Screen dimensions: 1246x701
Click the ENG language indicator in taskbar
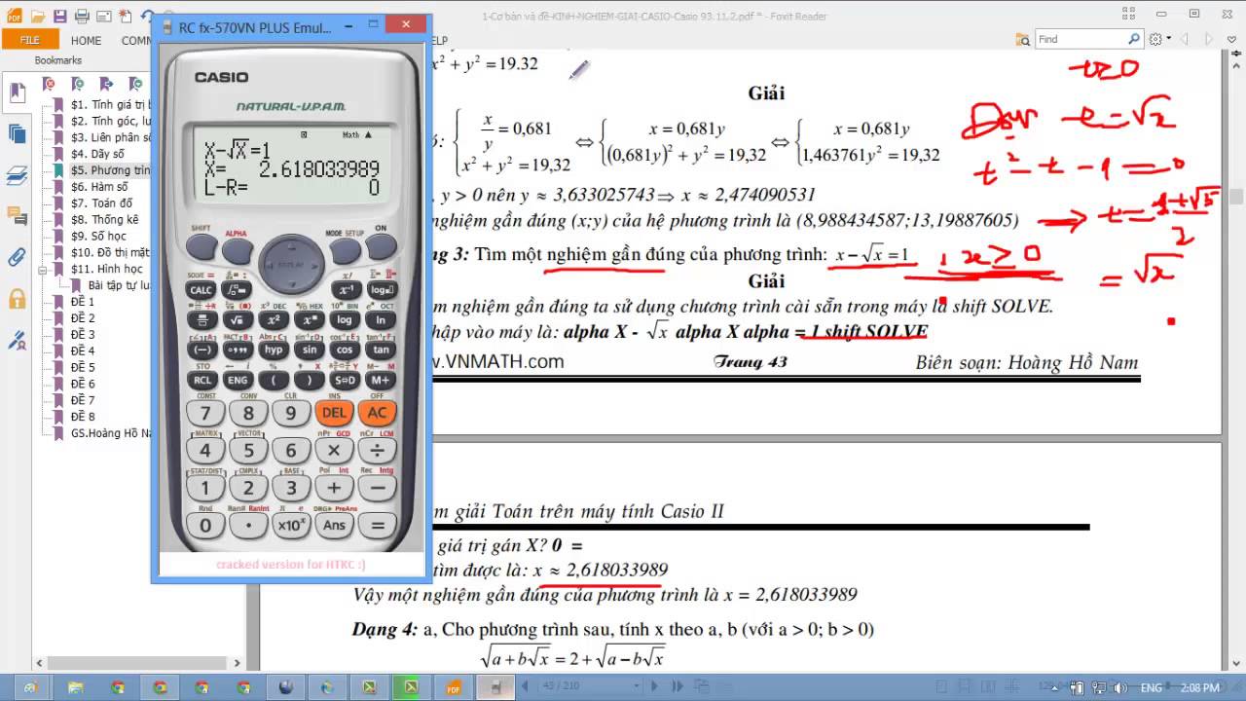tap(1153, 687)
